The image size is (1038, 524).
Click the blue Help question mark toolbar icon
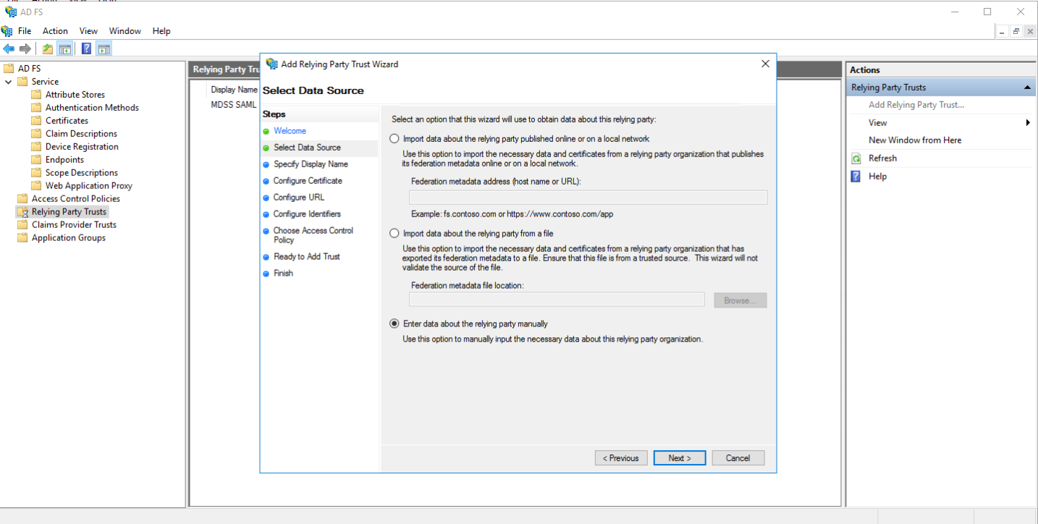coord(86,49)
